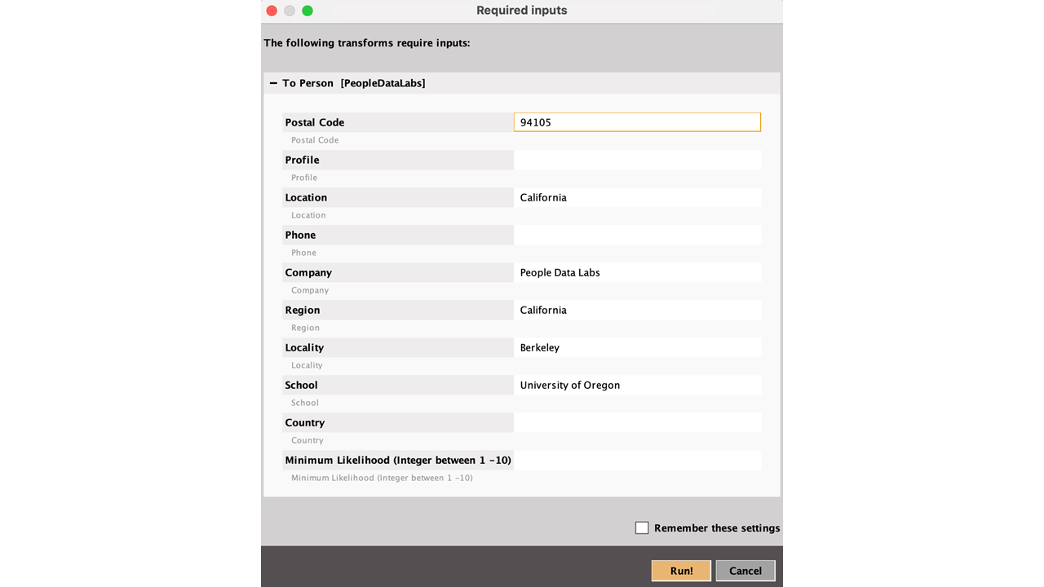
Task: Click the Region field showing California
Action: [637, 310]
